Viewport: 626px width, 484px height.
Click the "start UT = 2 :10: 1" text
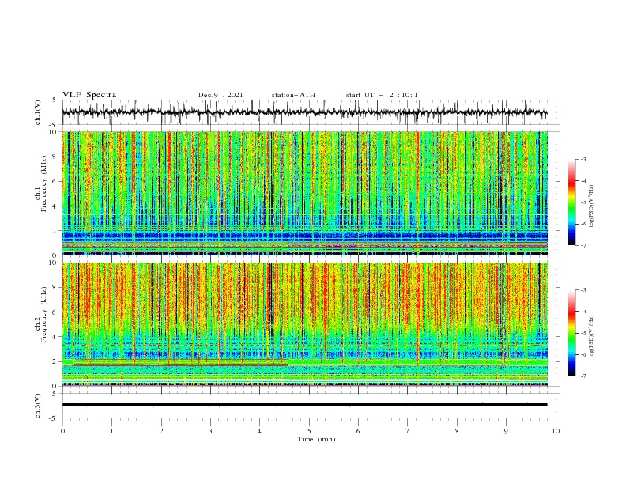(x=382, y=95)
